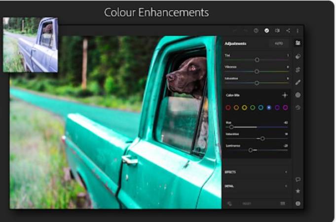Select the Healing brush tool

[298, 82]
